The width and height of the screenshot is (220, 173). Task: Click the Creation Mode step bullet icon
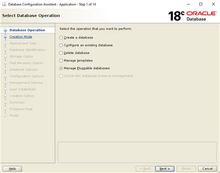6,37
